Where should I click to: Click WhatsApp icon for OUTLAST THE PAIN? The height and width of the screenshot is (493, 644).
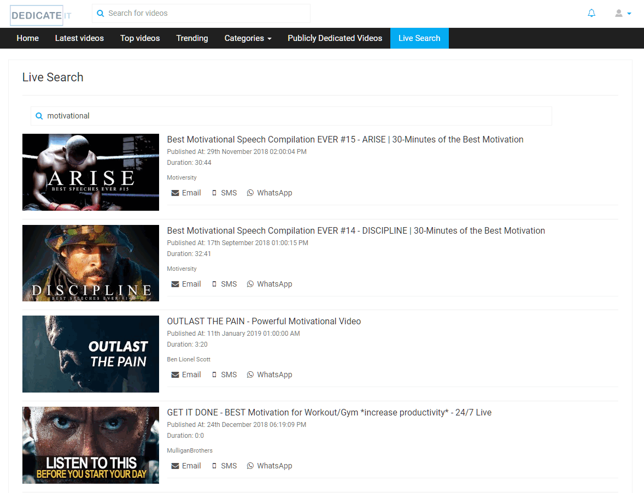pyautogui.click(x=250, y=375)
